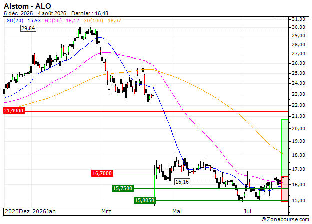
Task: Click the '22,00' price axis tick
Action: point(298,105)
